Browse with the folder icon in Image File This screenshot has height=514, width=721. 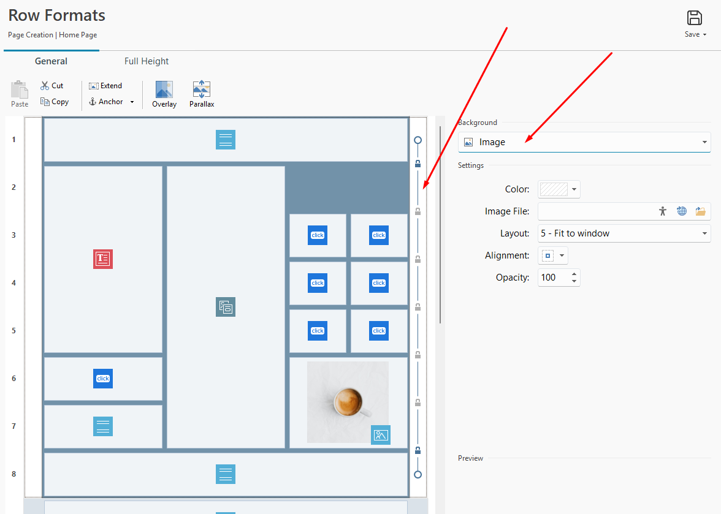point(700,211)
